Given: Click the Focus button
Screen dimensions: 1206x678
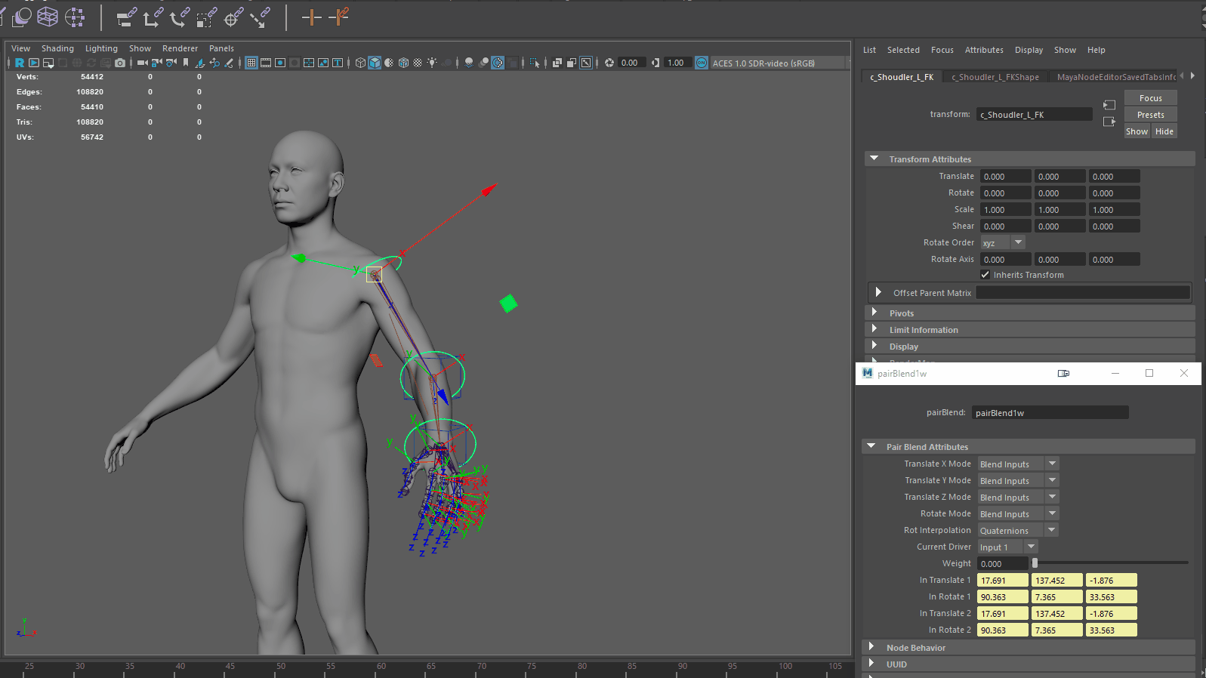Looking at the screenshot, I should click(x=1150, y=98).
